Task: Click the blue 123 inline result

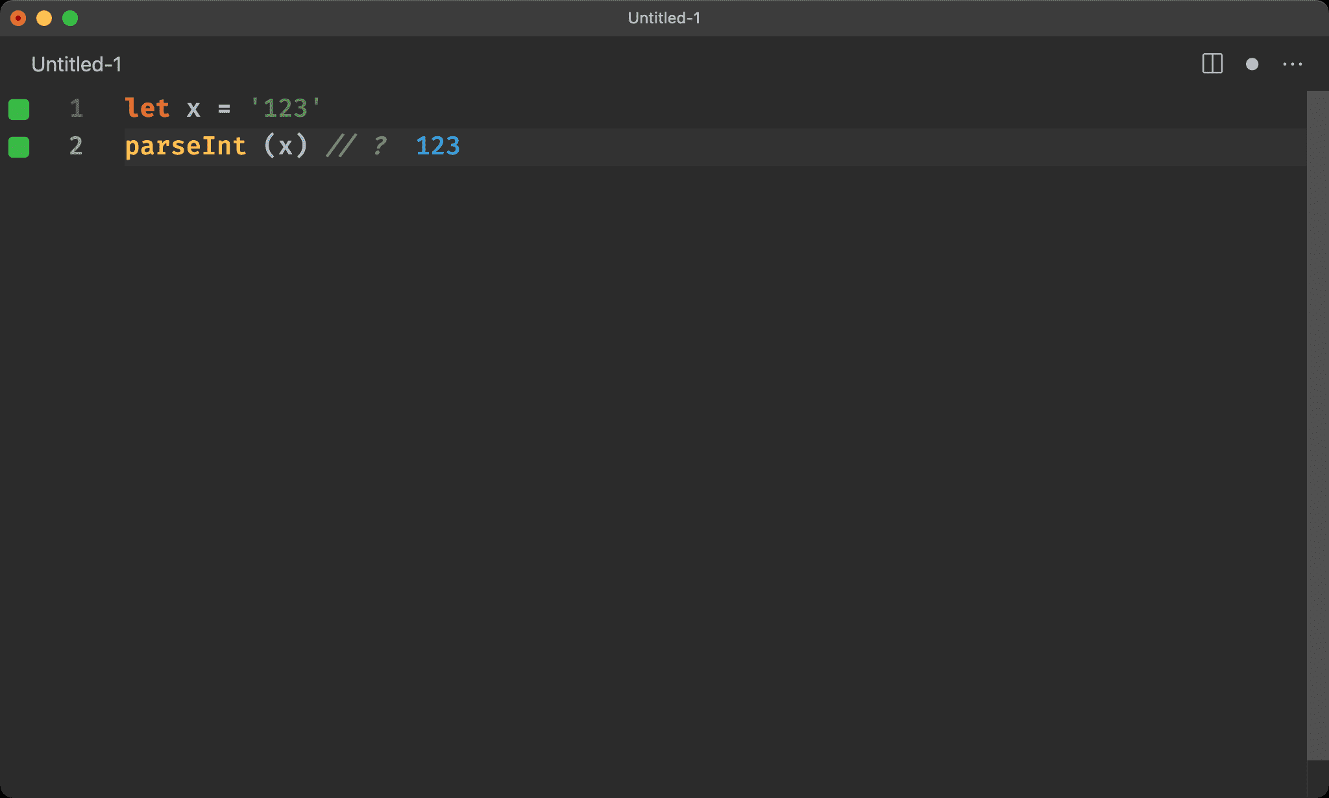Action: tap(437, 146)
